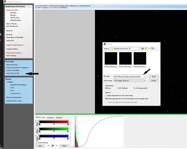Click the undo arrow icon beside Apply
Image resolution: width=187 pixels, height=149 pixels.
click(49, 145)
